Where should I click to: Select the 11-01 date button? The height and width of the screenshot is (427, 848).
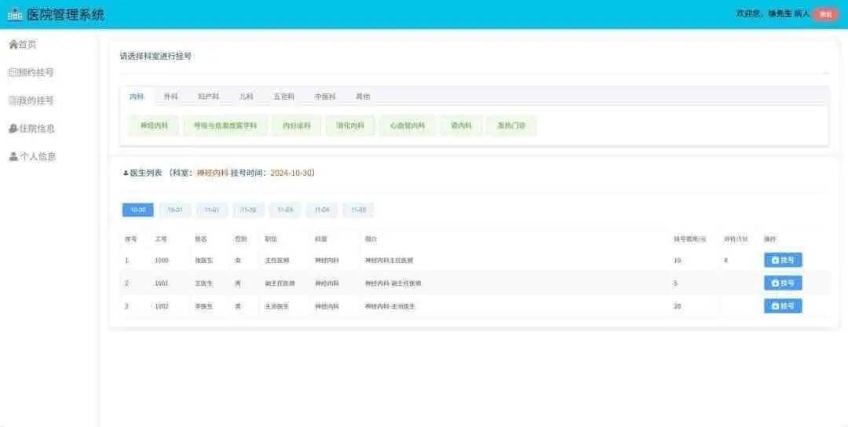click(211, 210)
